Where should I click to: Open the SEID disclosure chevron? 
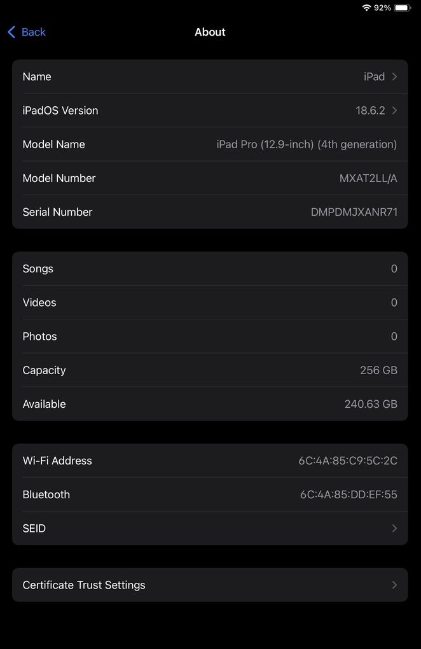(x=394, y=529)
